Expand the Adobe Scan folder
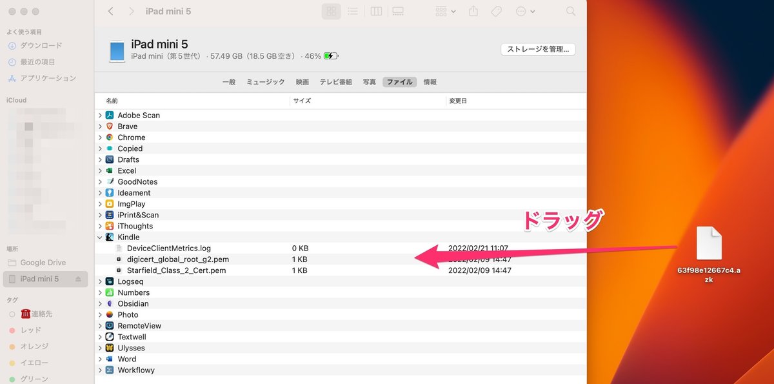 (100, 116)
